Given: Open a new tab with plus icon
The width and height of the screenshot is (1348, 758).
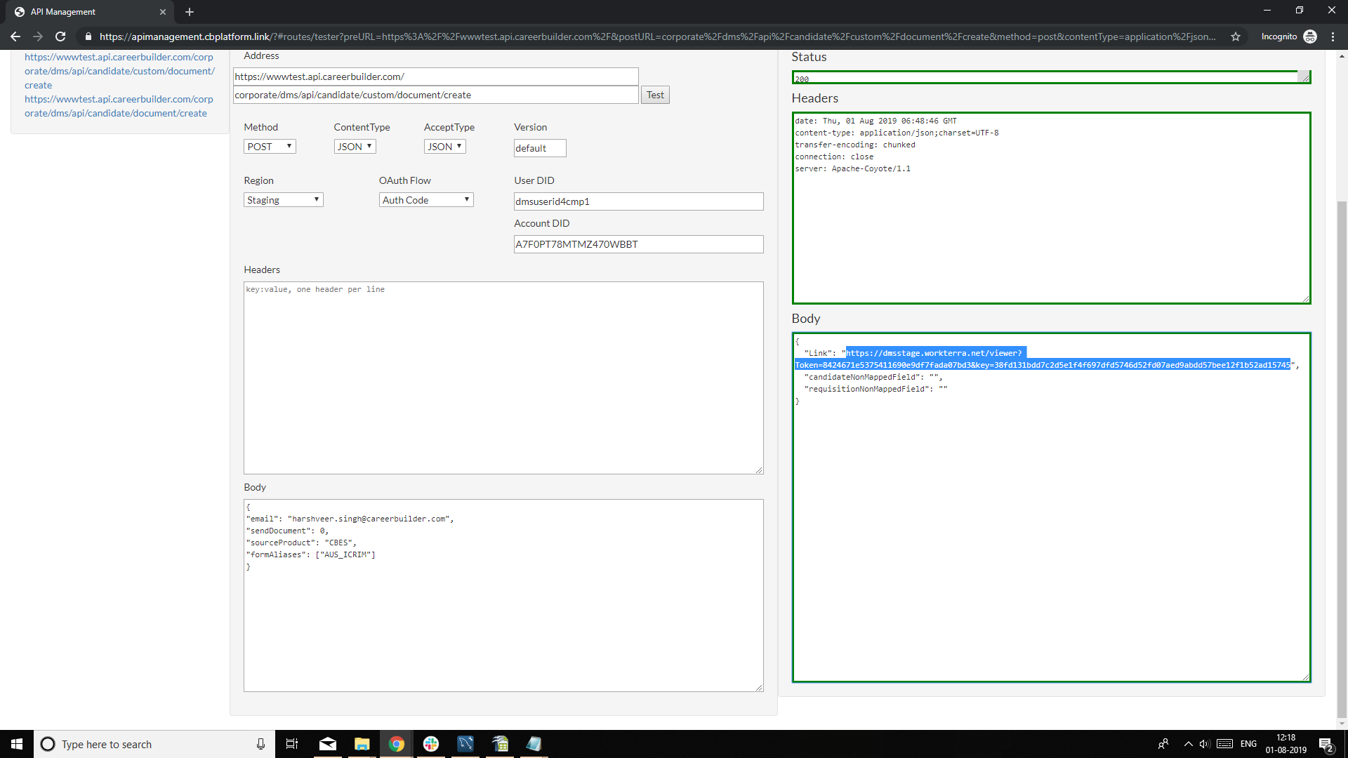Looking at the screenshot, I should point(190,12).
